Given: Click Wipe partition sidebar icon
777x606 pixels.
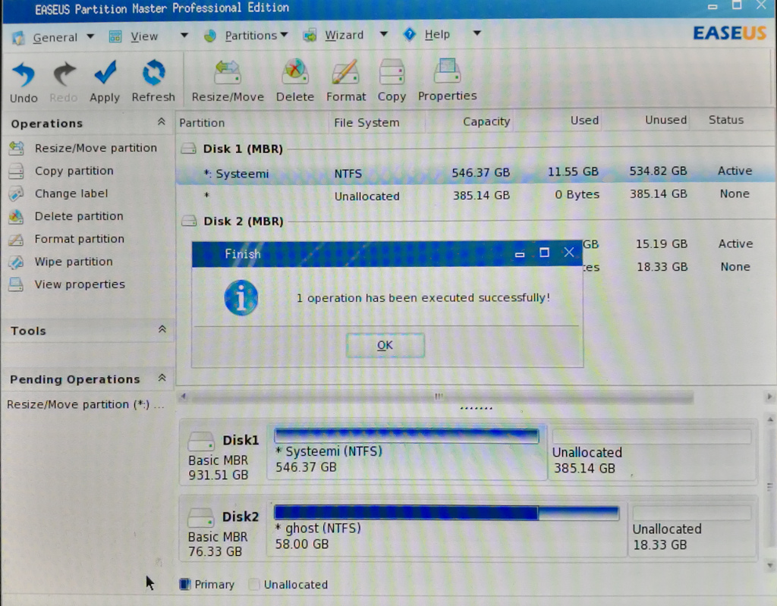Looking at the screenshot, I should point(17,262).
